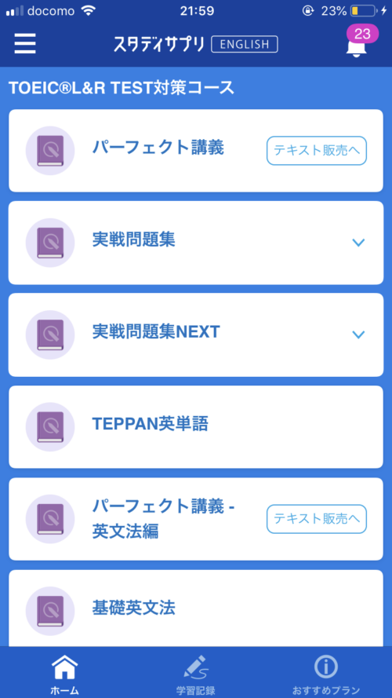Screen dimensions: 392x698
Task: Tap the pencil icon for 学習記録
Action: (195, 667)
